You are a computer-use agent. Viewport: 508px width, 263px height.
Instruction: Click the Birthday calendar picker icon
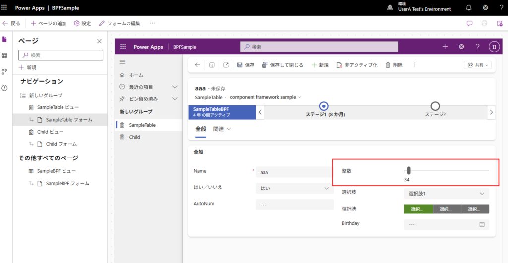481,224
